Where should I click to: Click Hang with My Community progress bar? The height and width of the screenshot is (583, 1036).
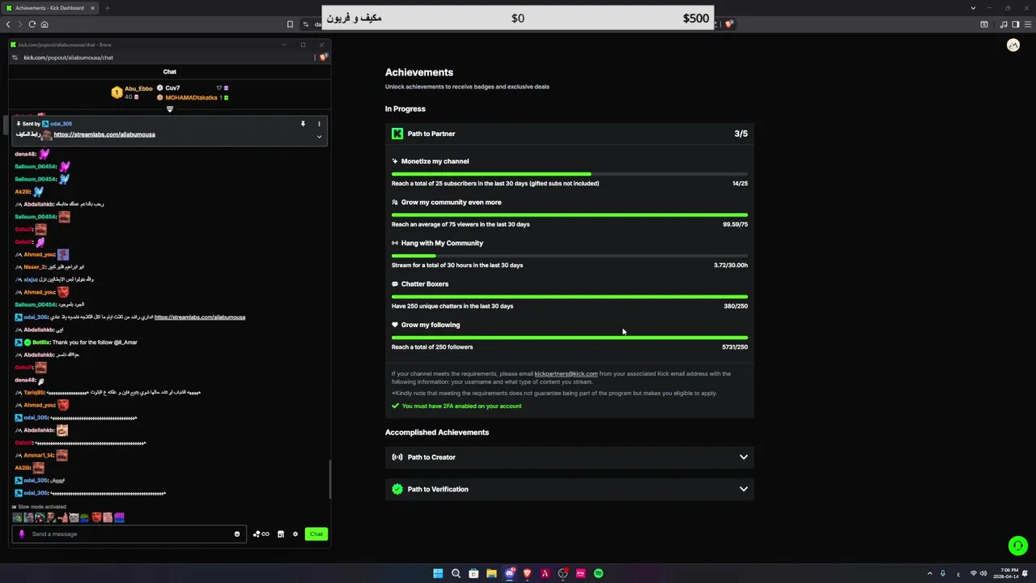pyautogui.click(x=570, y=256)
